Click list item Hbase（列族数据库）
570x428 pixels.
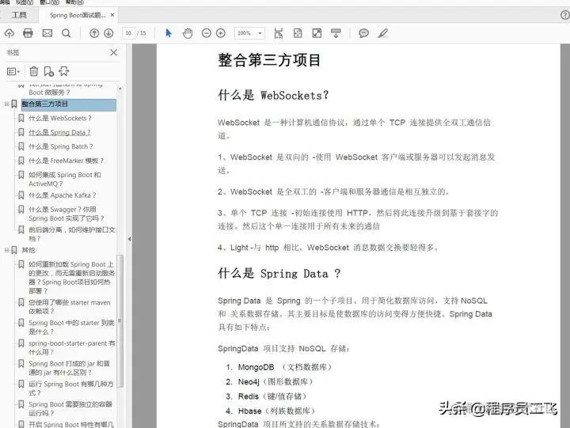pos(276,411)
